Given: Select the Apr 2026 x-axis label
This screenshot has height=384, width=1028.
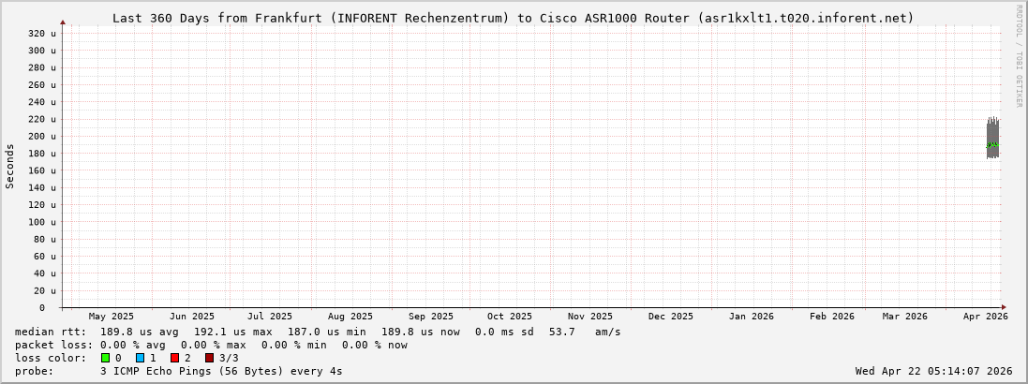Looking at the screenshot, I should click(x=985, y=317).
